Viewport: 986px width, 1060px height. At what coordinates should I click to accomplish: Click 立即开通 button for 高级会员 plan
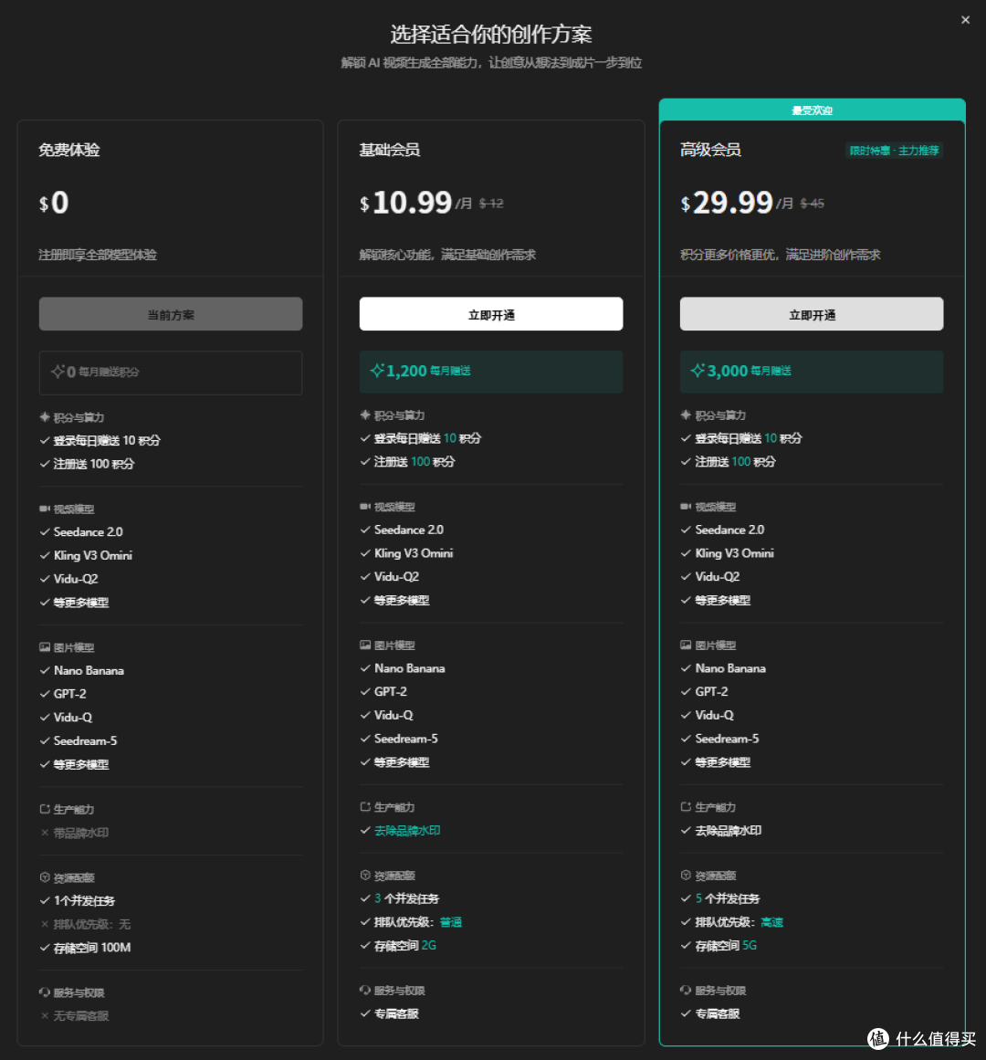[811, 314]
